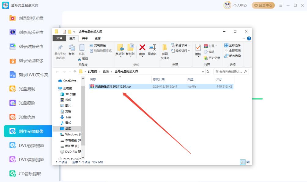Select 新加卷 (E:) in navigation pane

pos(70,146)
